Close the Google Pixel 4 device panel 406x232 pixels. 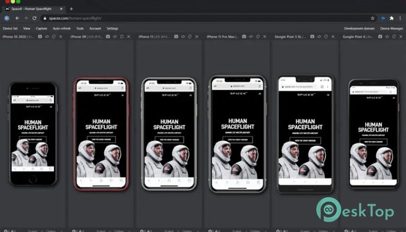coord(401,37)
